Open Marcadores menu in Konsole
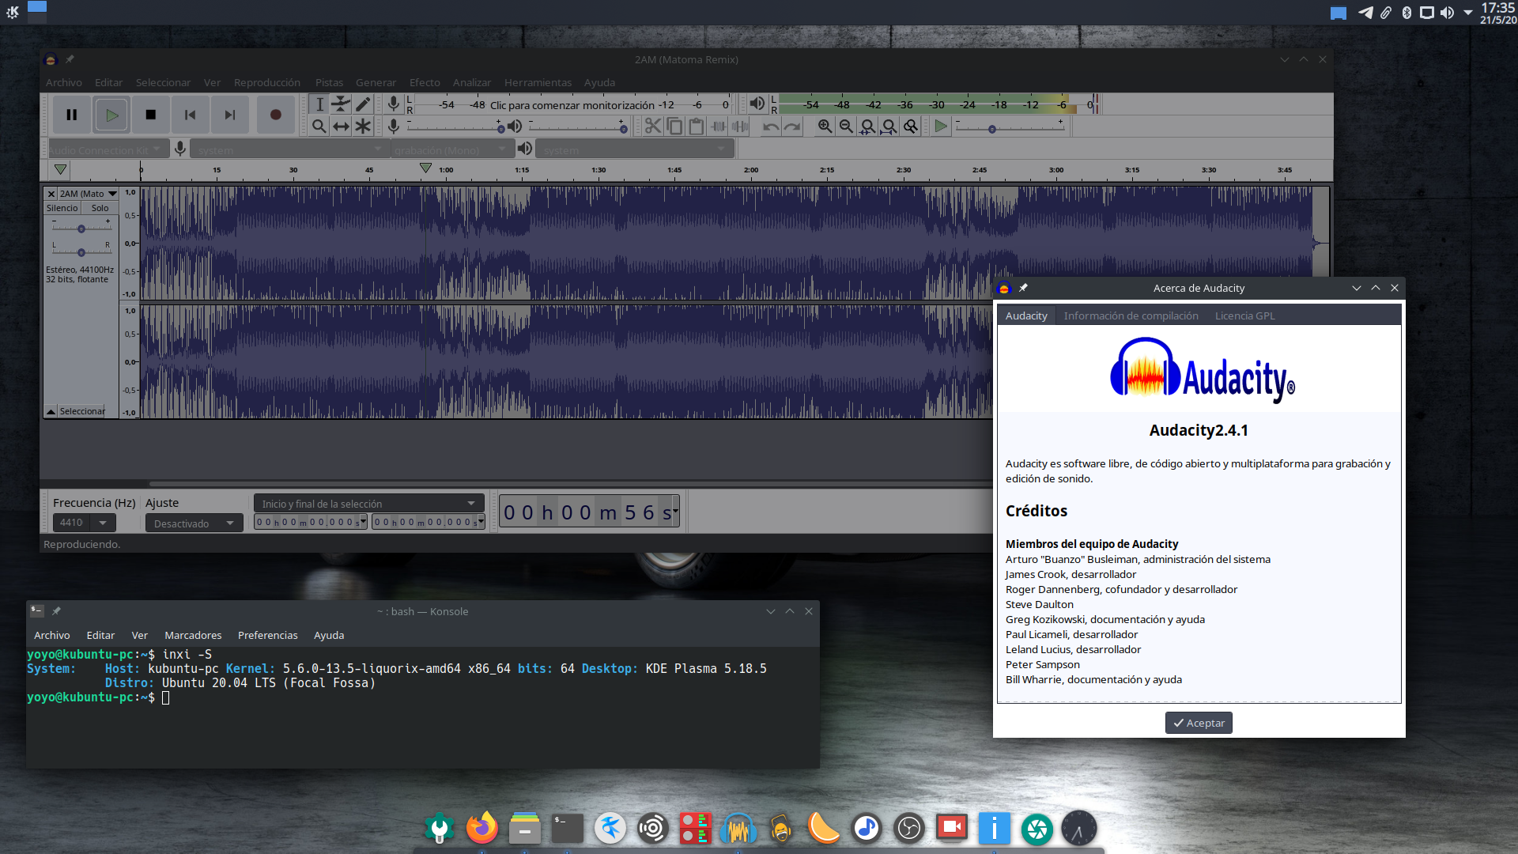The width and height of the screenshot is (1518, 854). tap(193, 635)
